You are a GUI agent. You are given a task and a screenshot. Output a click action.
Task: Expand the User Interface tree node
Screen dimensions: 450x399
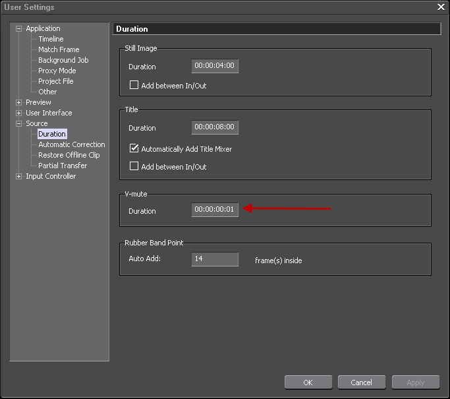(19, 113)
